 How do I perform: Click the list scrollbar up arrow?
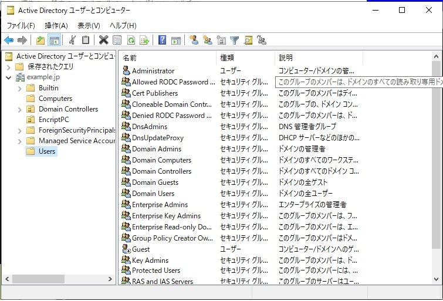436,56
